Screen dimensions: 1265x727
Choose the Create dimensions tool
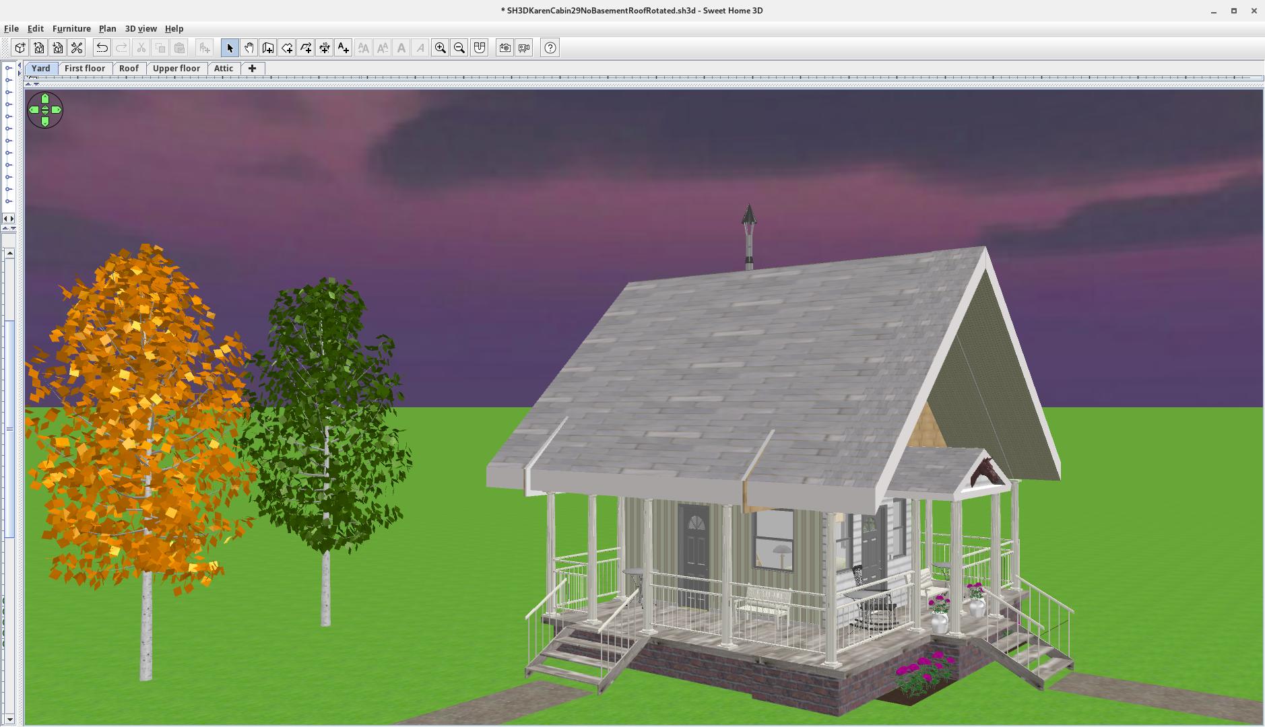[x=324, y=48]
